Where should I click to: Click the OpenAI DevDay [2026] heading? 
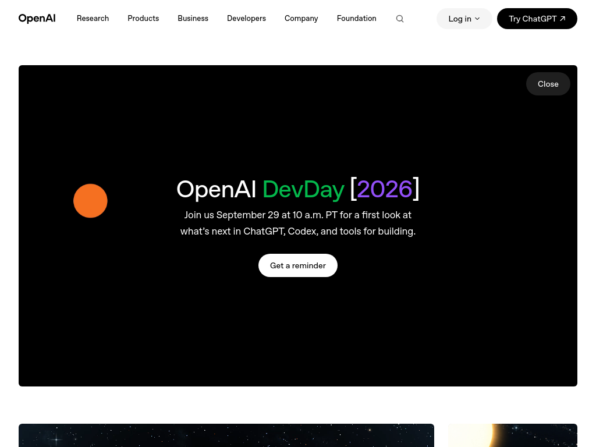pyautogui.click(x=297, y=189)
